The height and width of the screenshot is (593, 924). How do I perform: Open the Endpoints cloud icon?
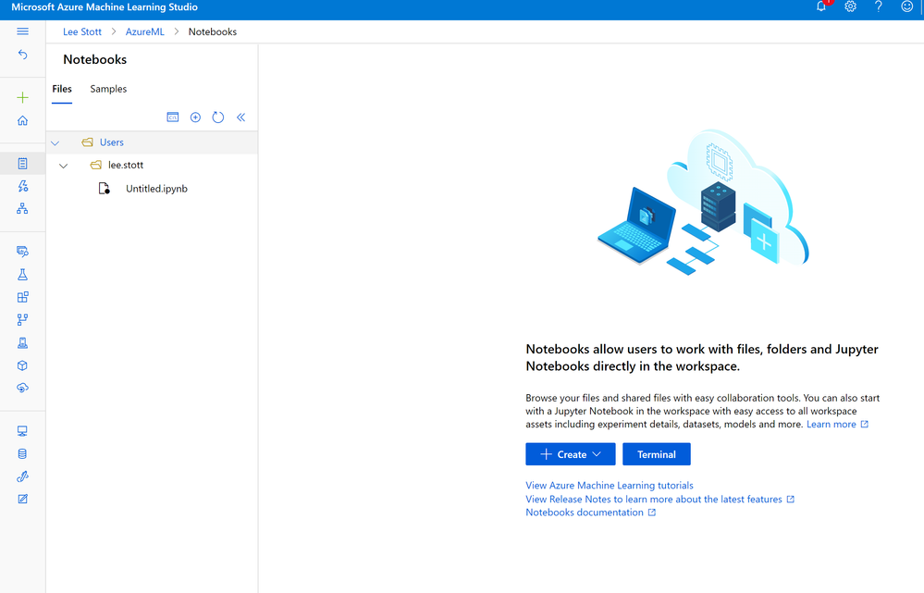coord(22,388)
